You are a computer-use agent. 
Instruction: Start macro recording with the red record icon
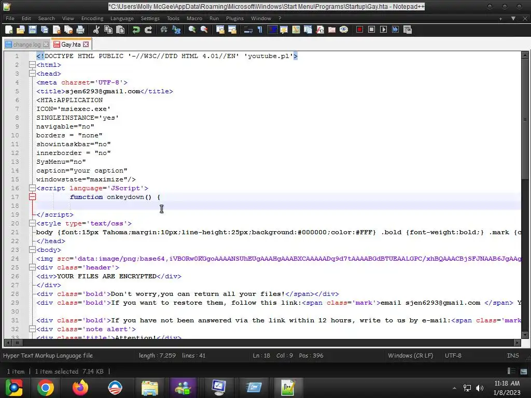360,30
